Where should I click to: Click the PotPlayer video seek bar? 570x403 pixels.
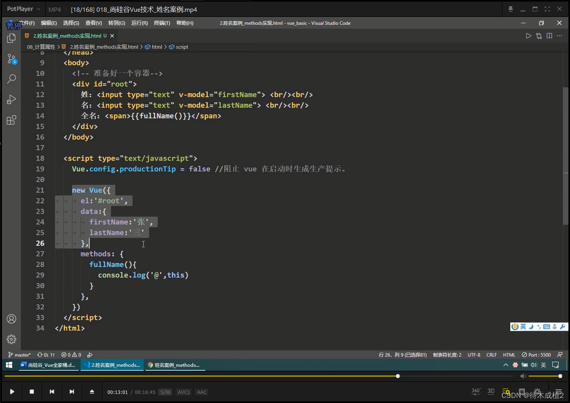point(258,376)
